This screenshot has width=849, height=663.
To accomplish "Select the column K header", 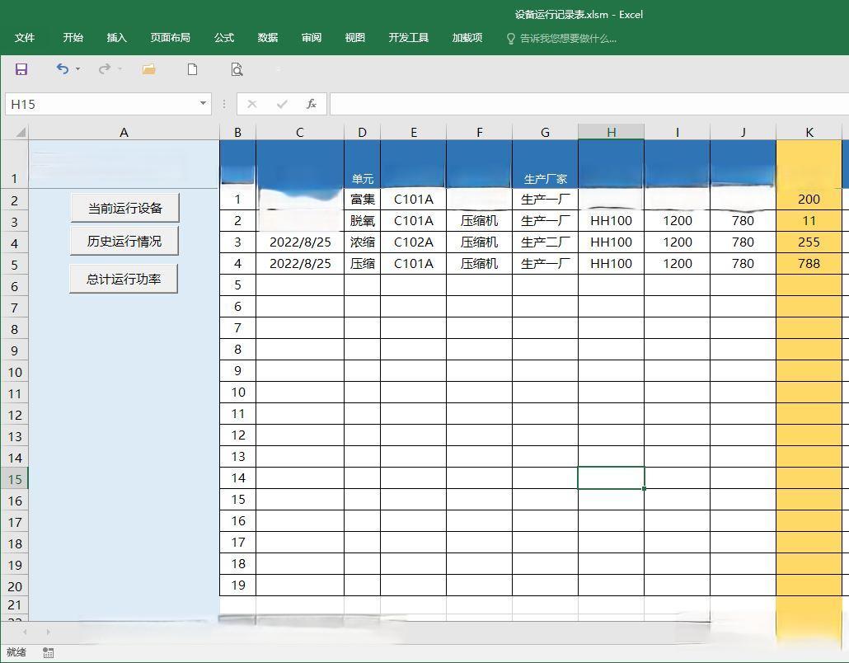I will (x=809, y=132).
